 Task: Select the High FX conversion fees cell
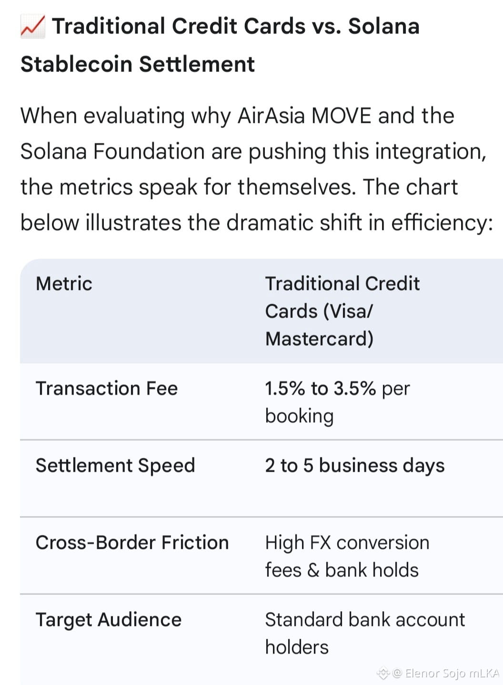click(x=347, y=556)
